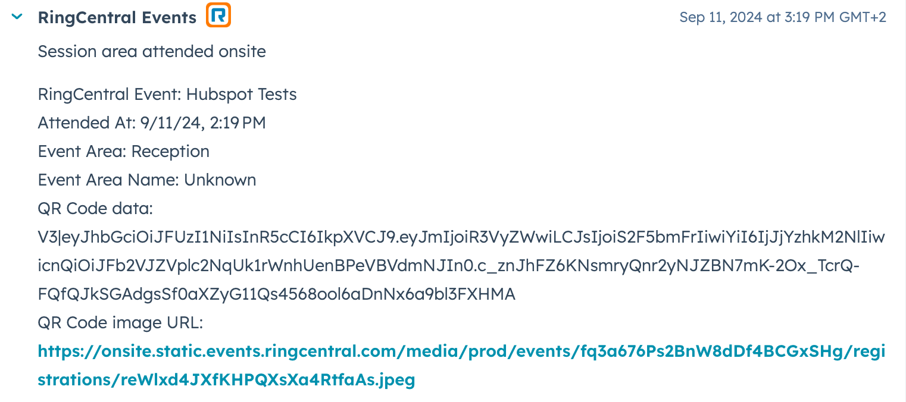Image resolution: width=906 pixels, height=402 pixels.
Task: Click the QR token line starting V3|eyJhbGci
Action: point(461,237)
